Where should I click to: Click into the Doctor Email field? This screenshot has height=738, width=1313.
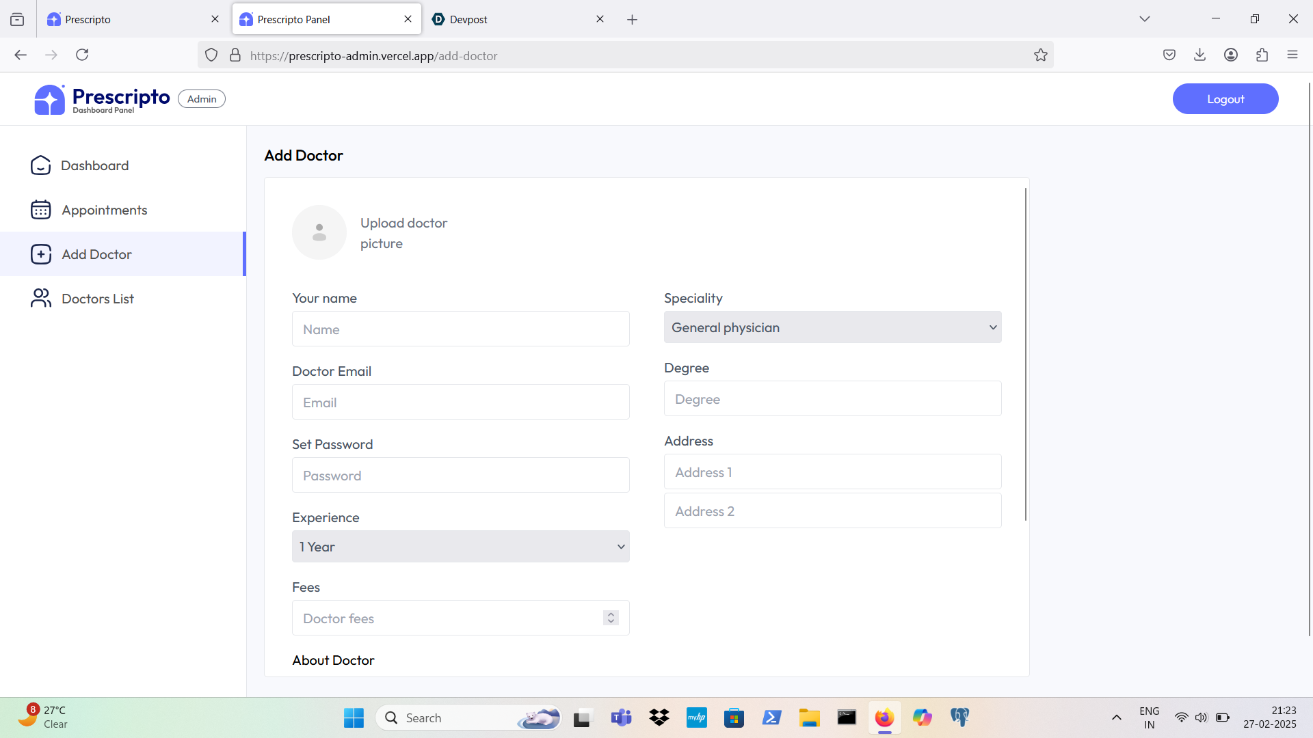(x=460, y=402)
